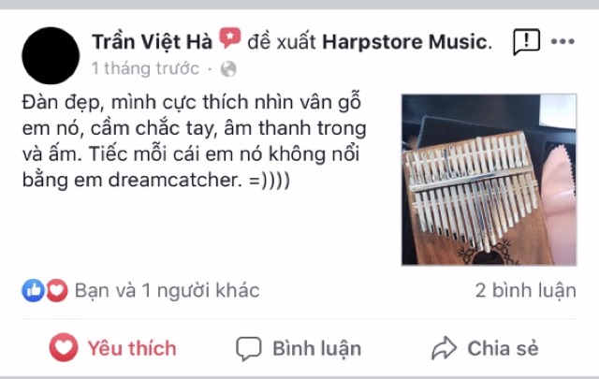Click the Chia sẻ button label
599x379 pixels.
click(504, 348)
